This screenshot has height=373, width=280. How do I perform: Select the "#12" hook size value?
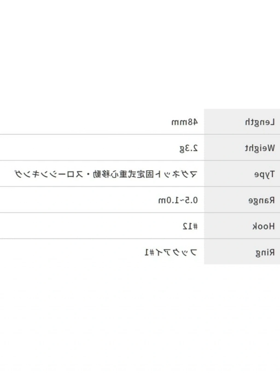click(x=190, y=226)
